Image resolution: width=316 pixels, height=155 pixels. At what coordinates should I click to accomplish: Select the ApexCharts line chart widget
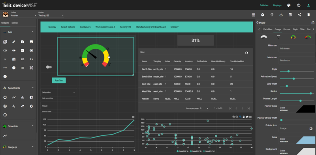coord(14,98)
